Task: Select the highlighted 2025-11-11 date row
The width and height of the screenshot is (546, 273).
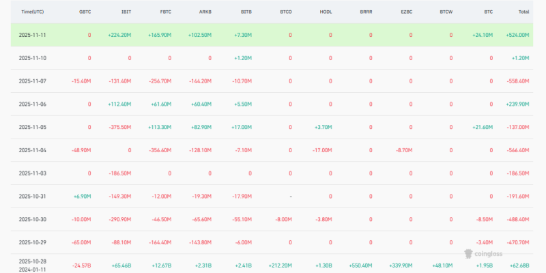Action: (33, 35)
